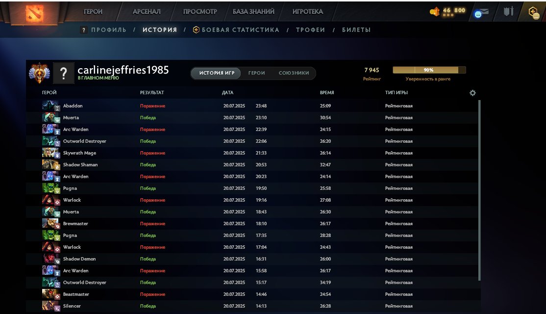The height and width of the screenshot is (314, 546).
Task: Switch to the ПРОФИЛЬ tab
Action: coord(109,30)
